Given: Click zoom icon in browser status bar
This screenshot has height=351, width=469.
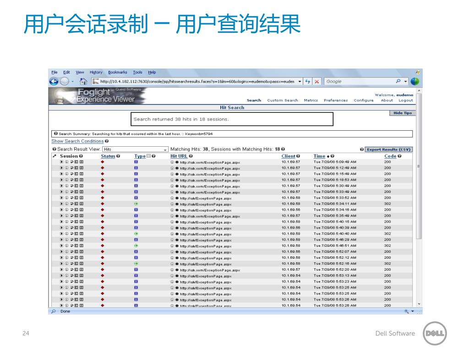Looking at the screenshot, I should point(406,311).
